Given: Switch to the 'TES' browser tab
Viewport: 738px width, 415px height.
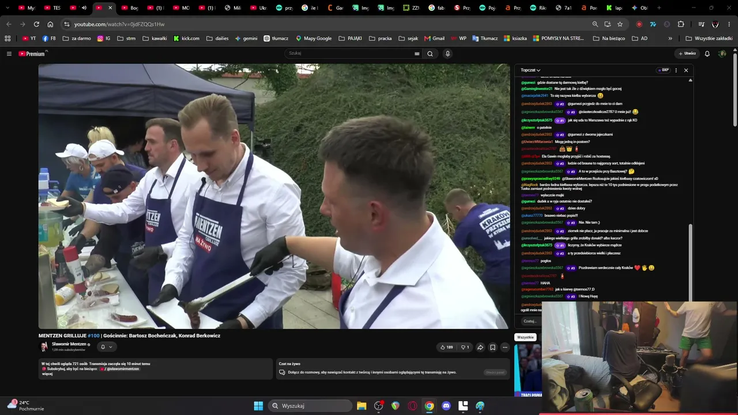Looking at the screenshot, I should pyautogui.click(x=52, y=8).
